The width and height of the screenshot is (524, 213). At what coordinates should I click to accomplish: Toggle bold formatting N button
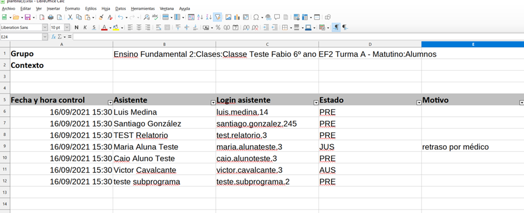(76, 27)
